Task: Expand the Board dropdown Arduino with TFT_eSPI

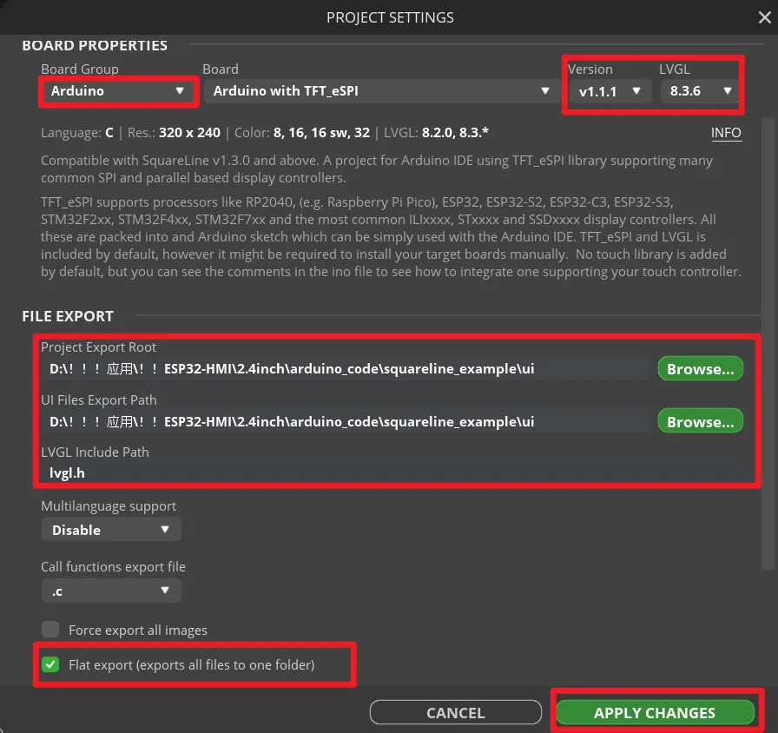Action: pos(381,91)
